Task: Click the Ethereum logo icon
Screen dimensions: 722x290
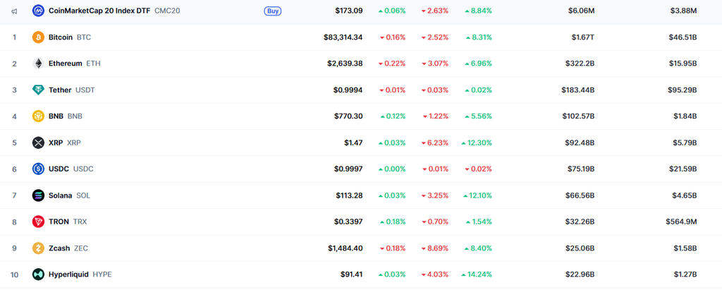Action: (x=38, y=64)
